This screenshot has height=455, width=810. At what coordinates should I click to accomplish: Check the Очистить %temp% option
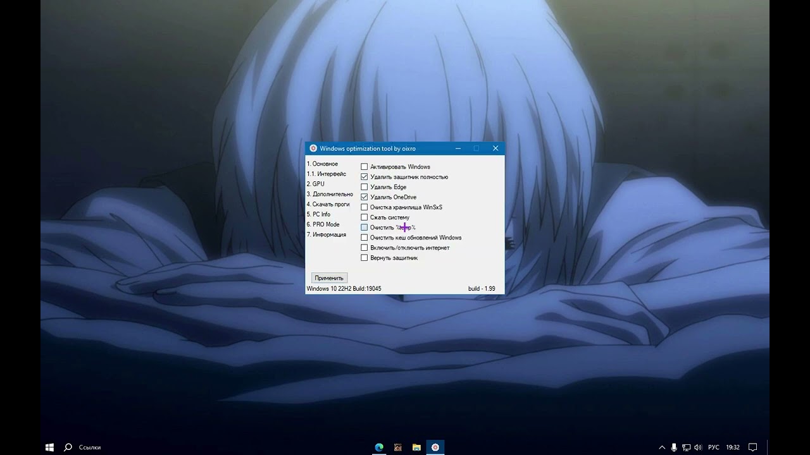pos(364,227)
